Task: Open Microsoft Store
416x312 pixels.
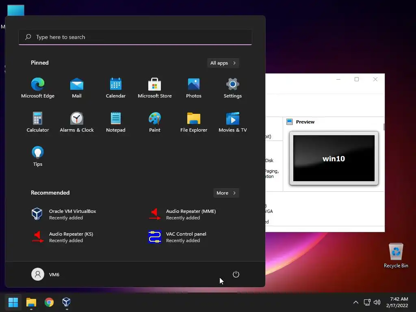Action: 155,88
